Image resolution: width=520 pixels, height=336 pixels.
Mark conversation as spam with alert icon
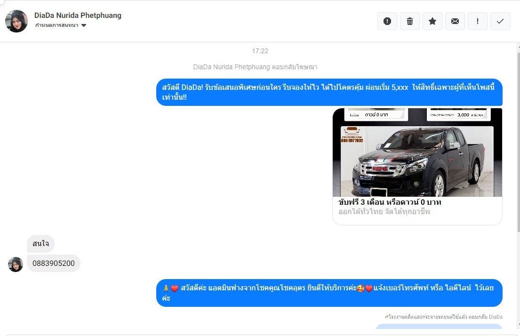(x=387, y=21)
